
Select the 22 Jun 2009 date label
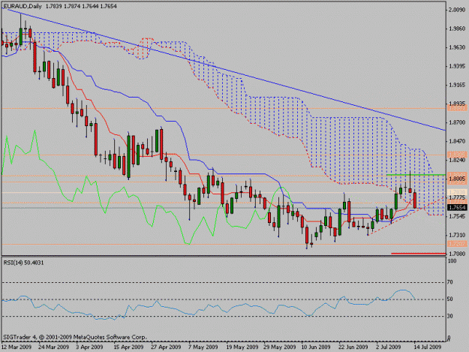353,347
